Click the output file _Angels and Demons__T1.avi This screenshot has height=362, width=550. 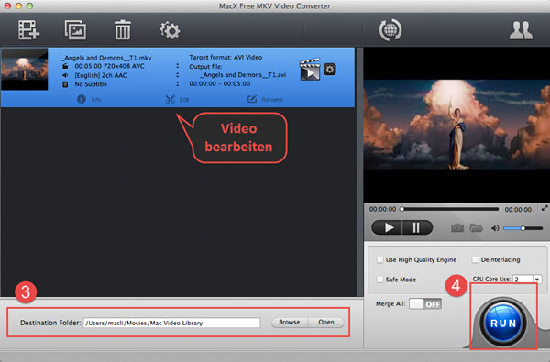click(244, 75)
